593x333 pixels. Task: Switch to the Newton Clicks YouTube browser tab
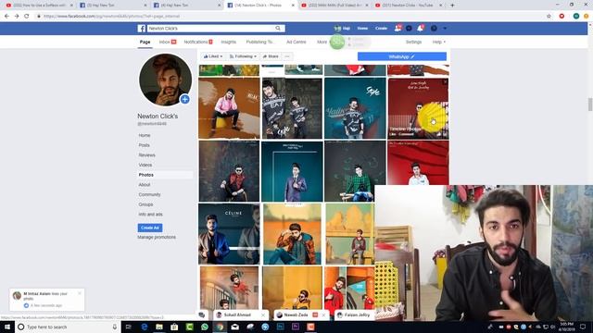[x=408, y=6]
